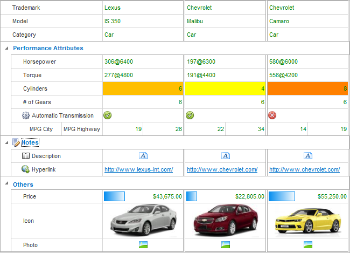Screen dimensions: 350x253
Task: Toggle Camaro automatic transmission red cross
Action: [x=272, y=115]
